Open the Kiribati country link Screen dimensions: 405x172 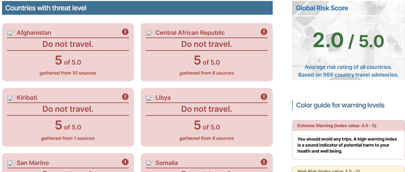[27, 98]
